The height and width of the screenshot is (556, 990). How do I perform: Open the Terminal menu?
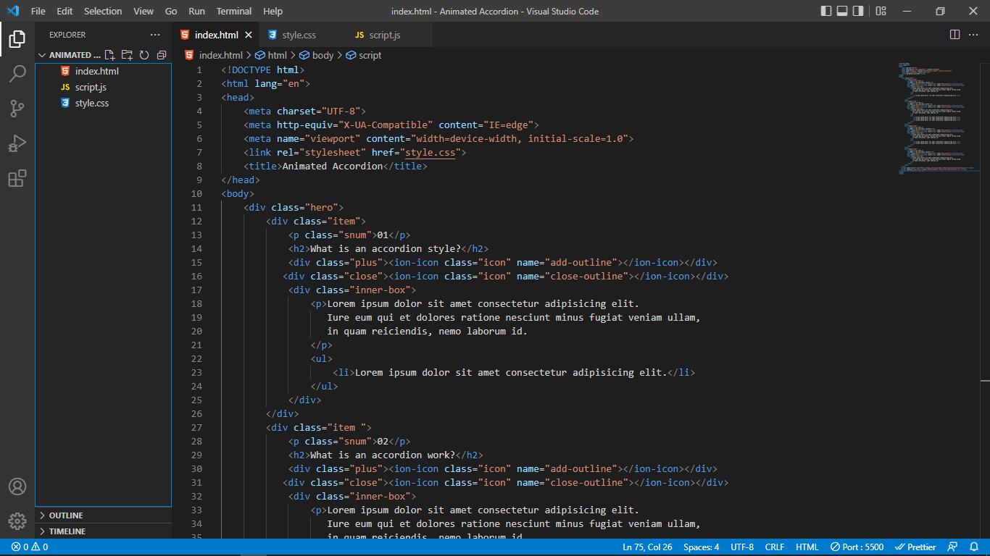(233, 11)
